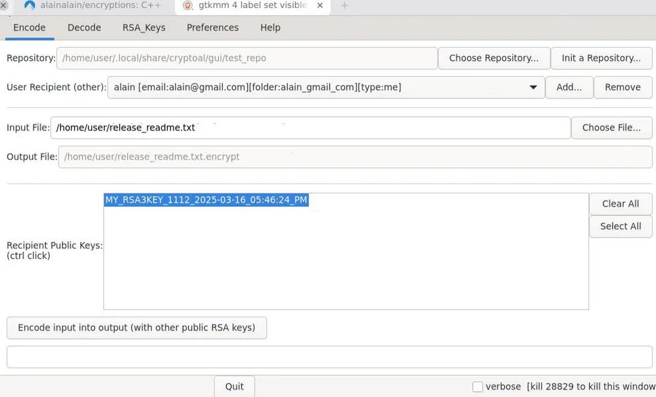Click Add... to add a recipient
Image resolution: width=656 pixels, height=397 pixels.
point(569,87)
